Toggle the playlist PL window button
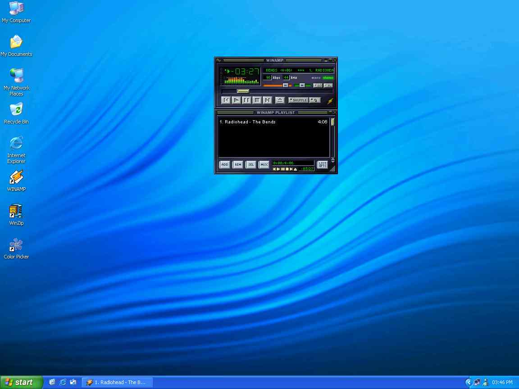This screenshot has height=389, width=519. click(x=328, y=85)
